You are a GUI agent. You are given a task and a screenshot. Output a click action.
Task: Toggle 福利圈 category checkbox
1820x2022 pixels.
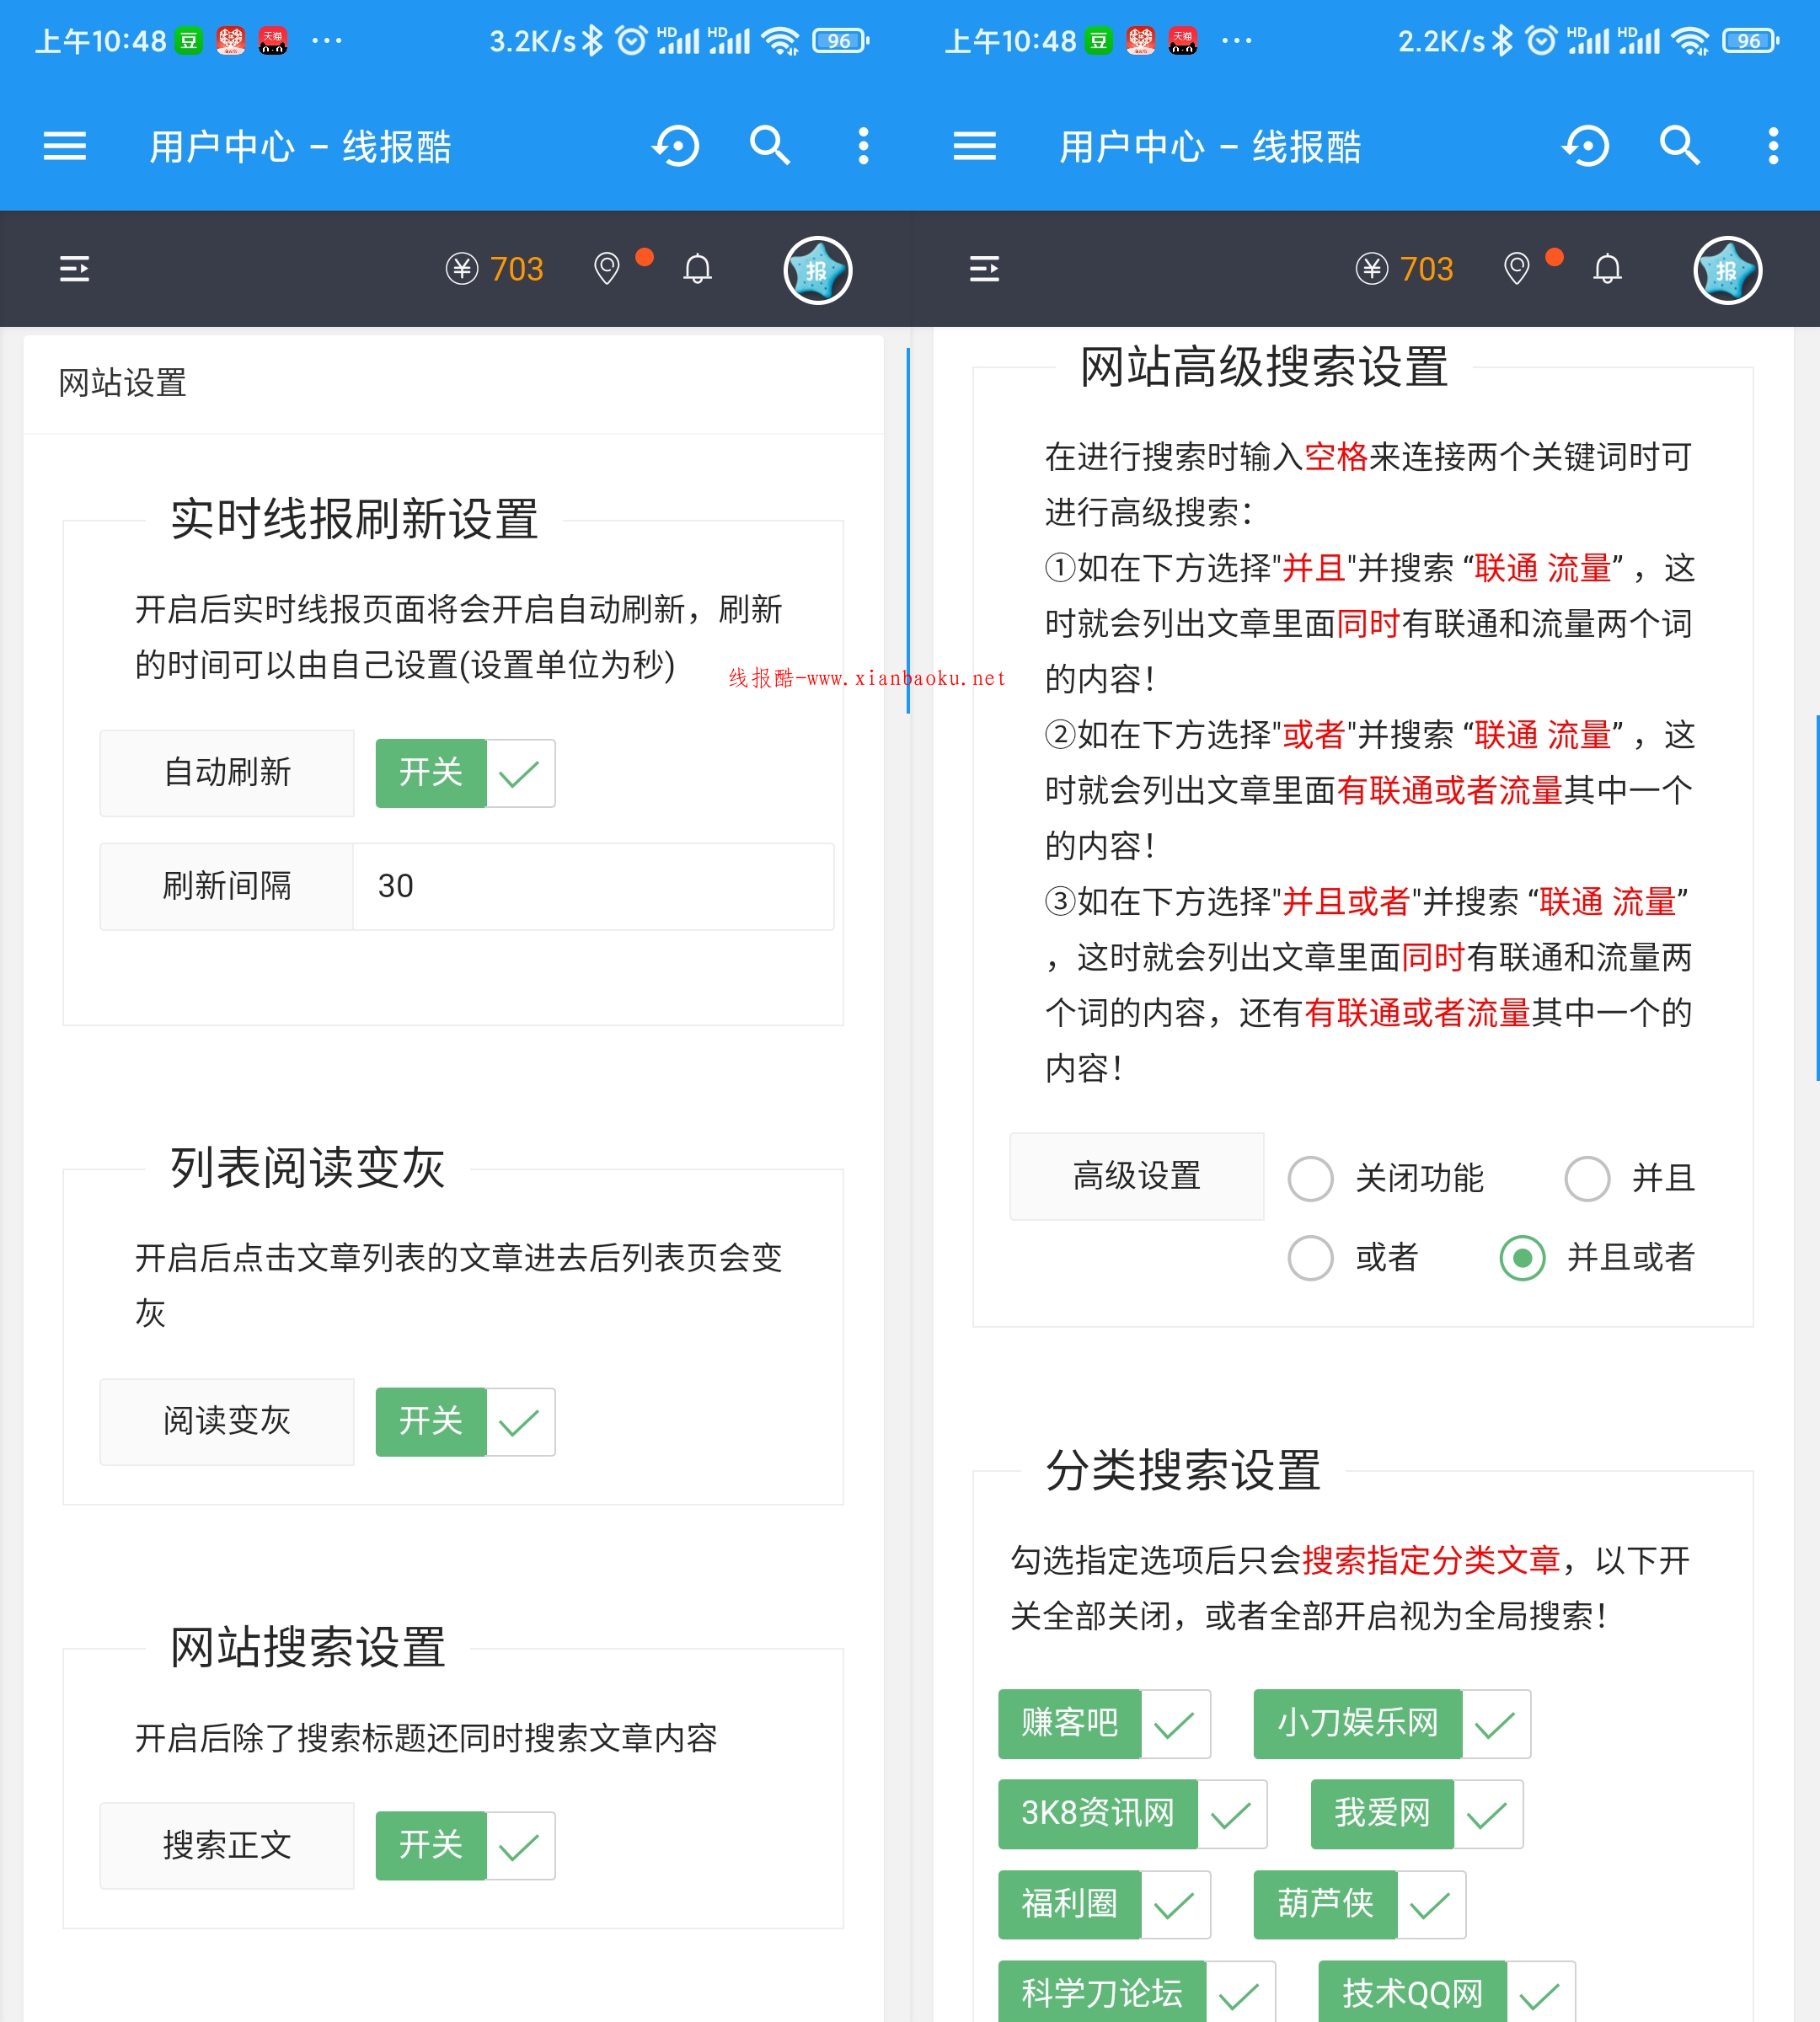tap(1105, 1905)
